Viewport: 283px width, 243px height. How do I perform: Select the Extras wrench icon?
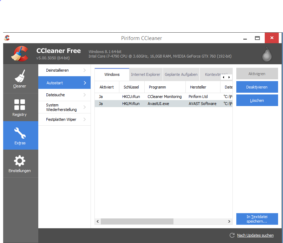click(x=20, y=133)
